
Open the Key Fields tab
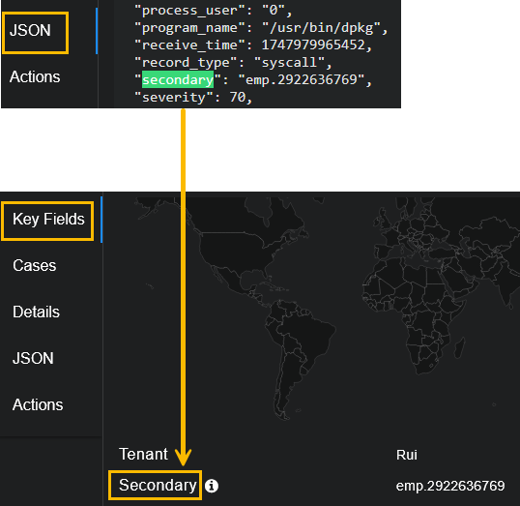(x=48, y=220)
